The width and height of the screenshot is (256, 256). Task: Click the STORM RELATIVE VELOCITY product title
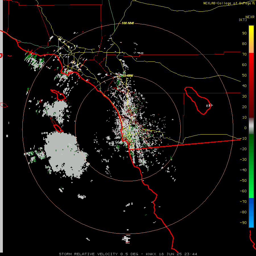[88, 254]
